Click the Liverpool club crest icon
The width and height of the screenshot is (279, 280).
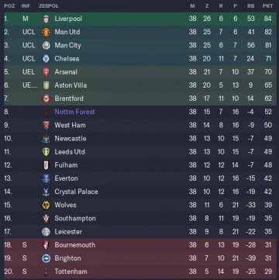[46, 19]
